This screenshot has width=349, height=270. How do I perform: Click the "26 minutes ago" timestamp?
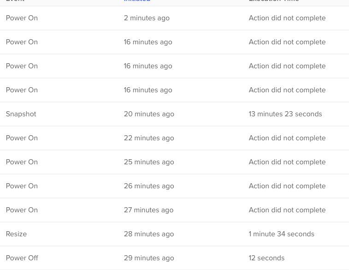(149, 186)
